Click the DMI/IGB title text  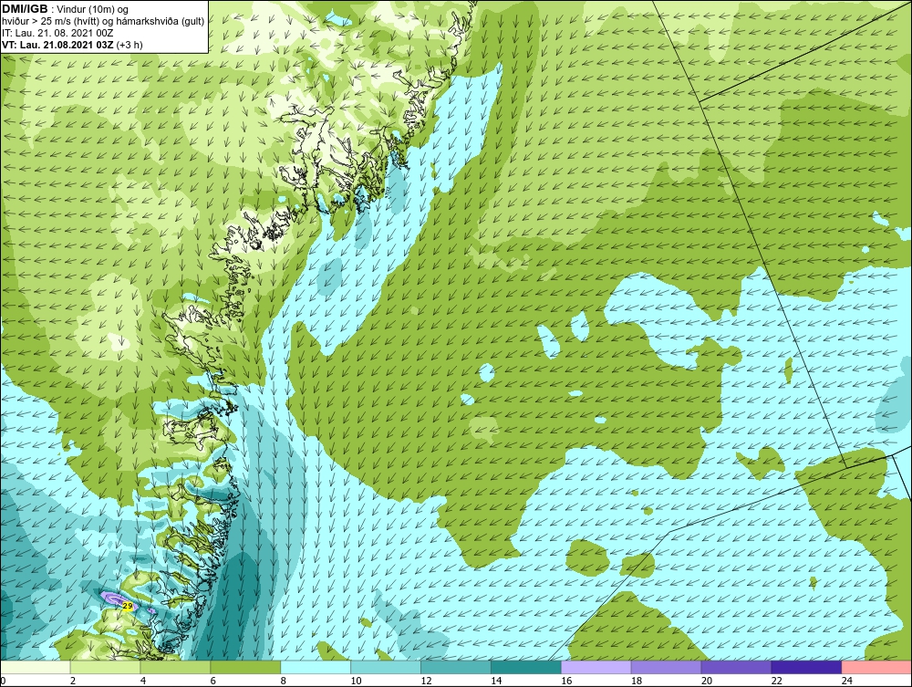[25, 9]
